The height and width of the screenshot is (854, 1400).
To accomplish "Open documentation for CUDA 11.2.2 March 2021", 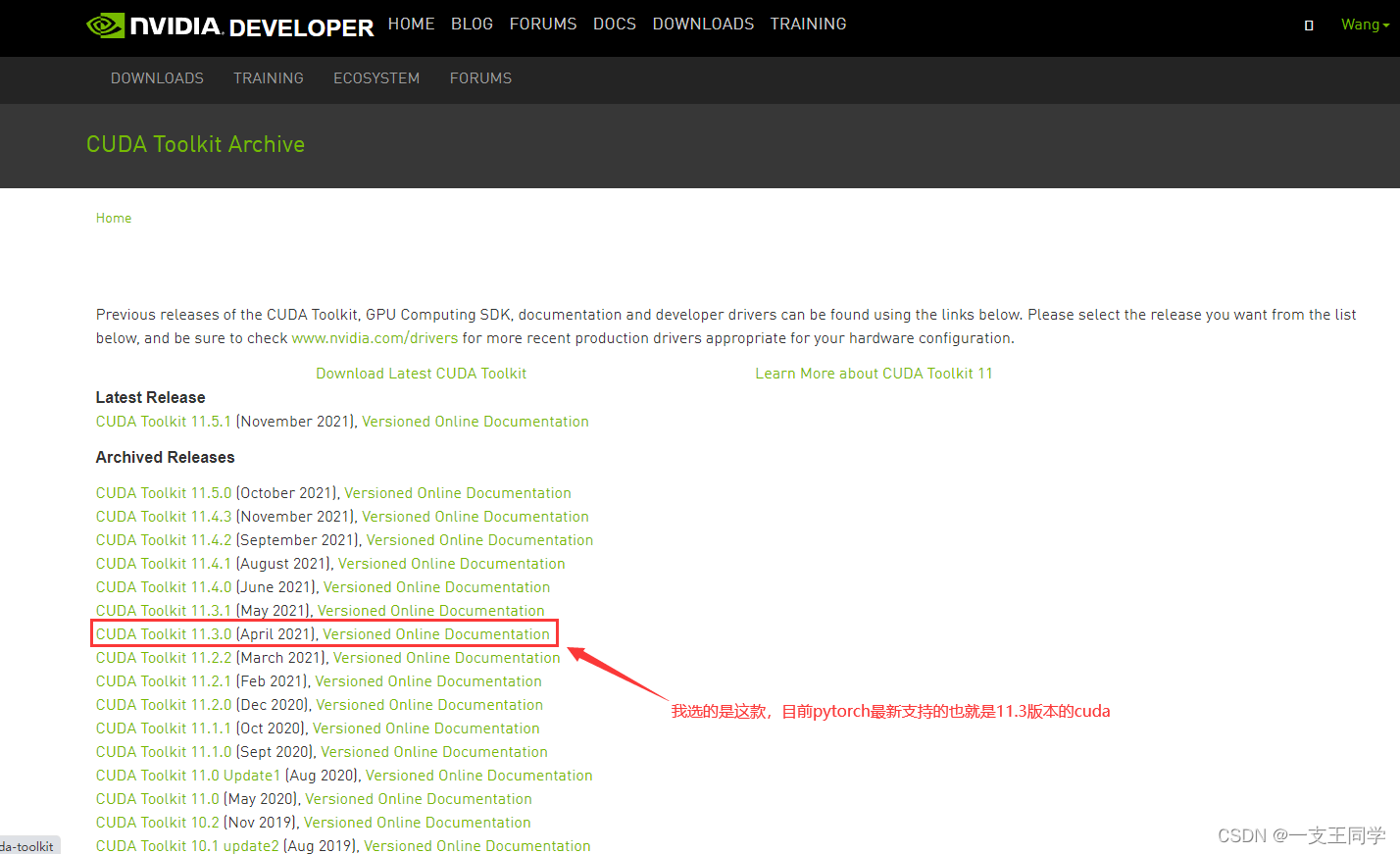I will [446, 658].
